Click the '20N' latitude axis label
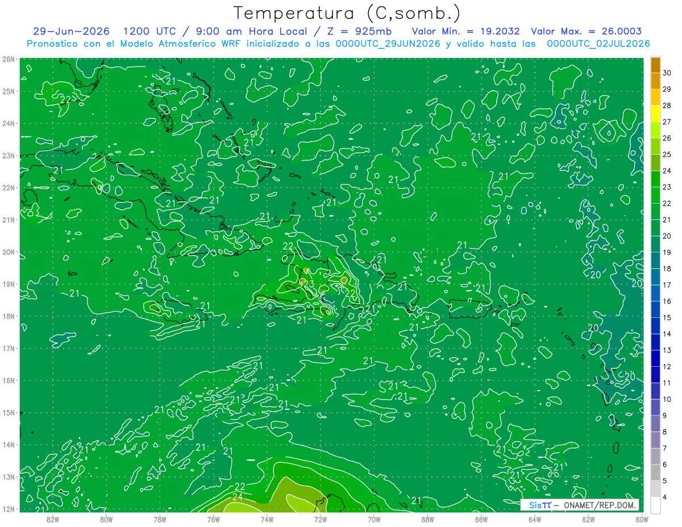This screenshot has width=682, height=527. click(9, 252)
